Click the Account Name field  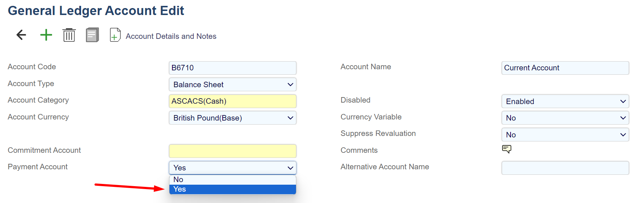(x=565, y=68)
